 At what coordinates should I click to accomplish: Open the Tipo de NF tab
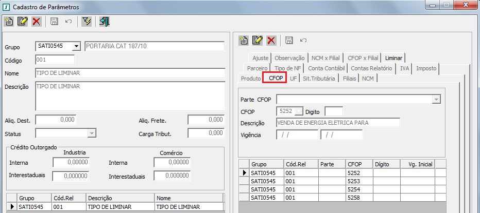(x=288, y=68)
